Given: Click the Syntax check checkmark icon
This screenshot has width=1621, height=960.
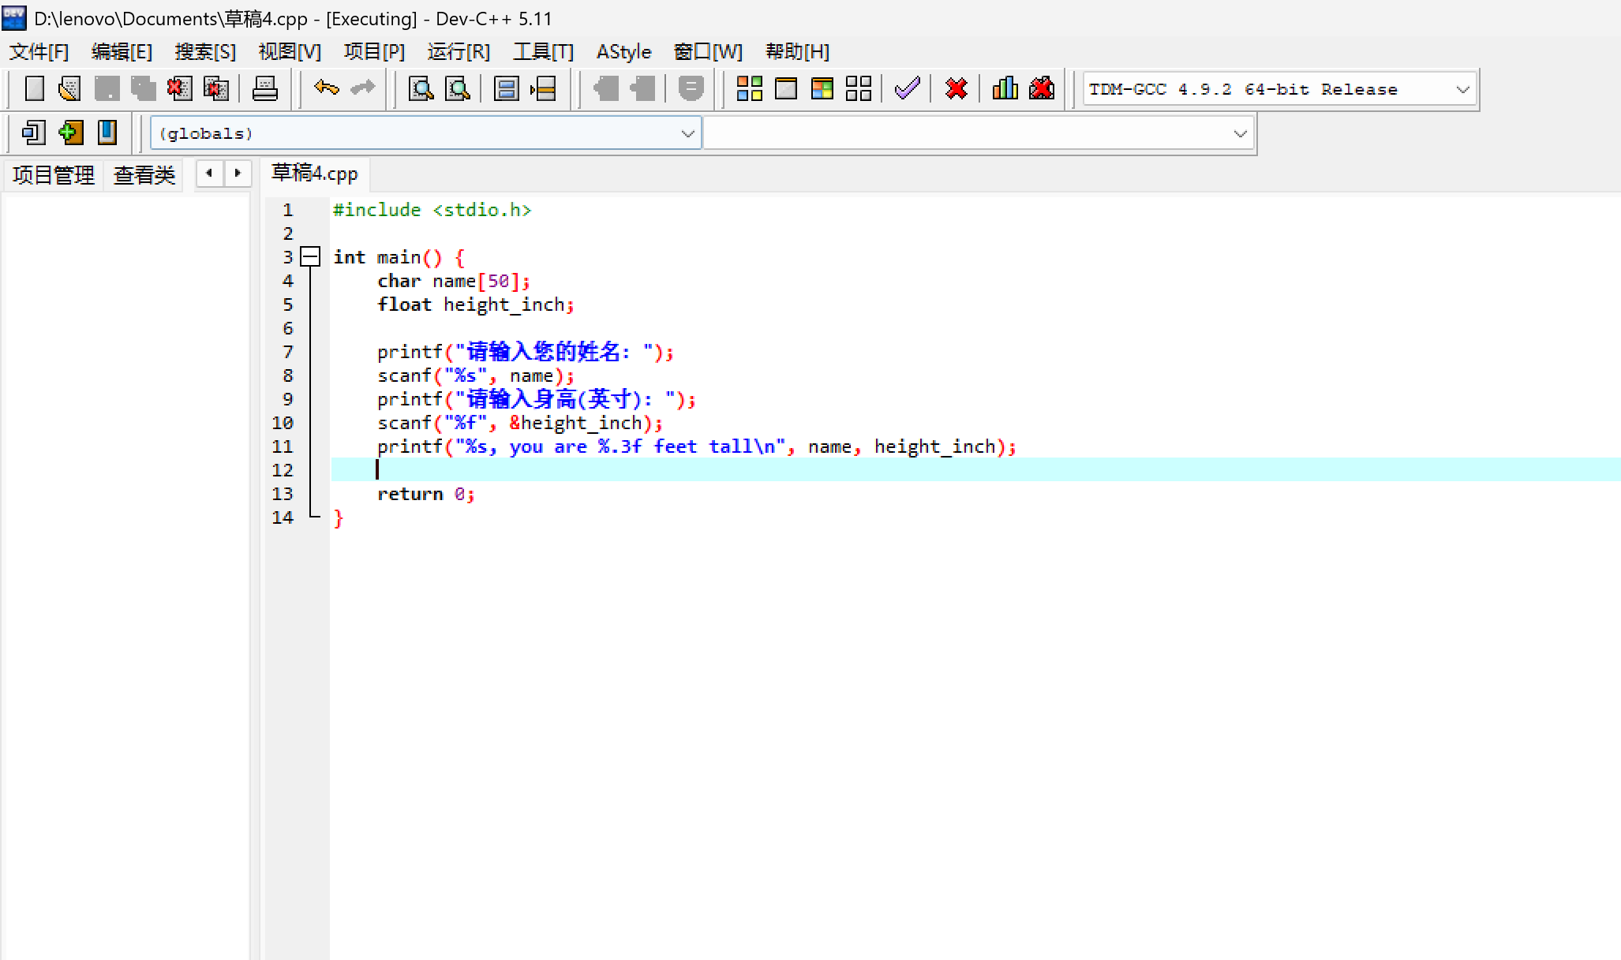Looking at the screenshot, I should point(907,88).
